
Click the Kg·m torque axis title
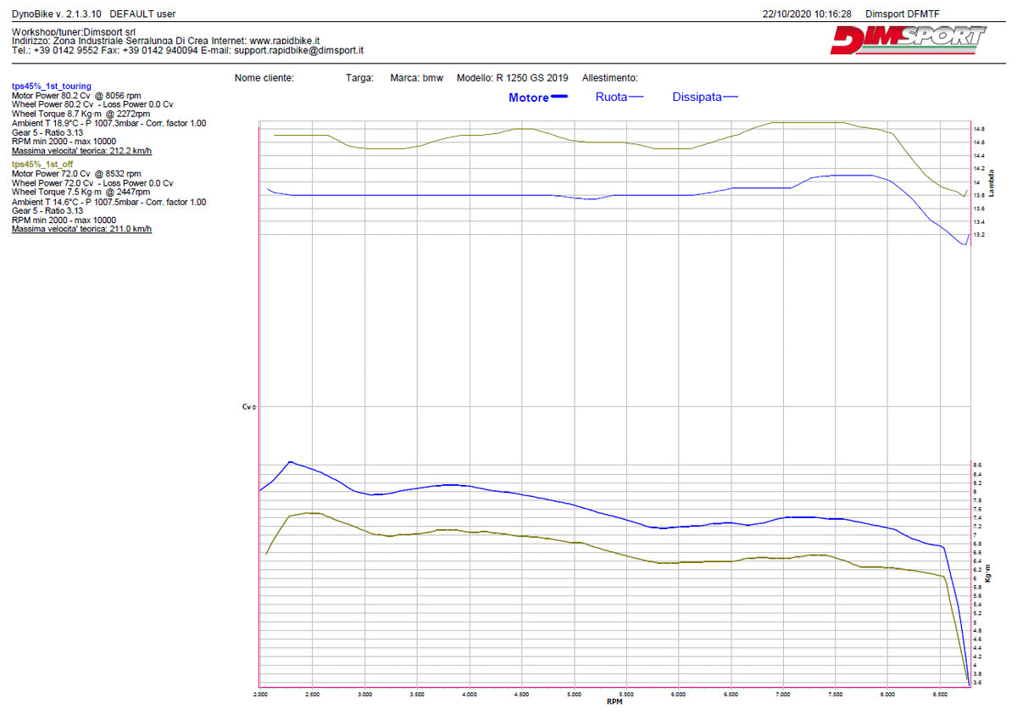pyautogui.click(x=988, y=572)
